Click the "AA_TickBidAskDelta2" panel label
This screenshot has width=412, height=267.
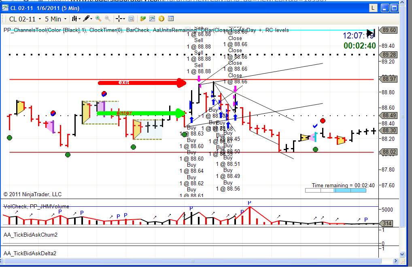pos(30,253)
